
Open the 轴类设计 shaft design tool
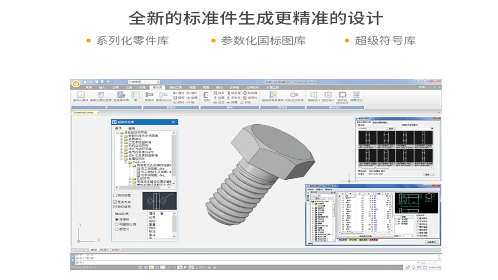pos(314,95)
